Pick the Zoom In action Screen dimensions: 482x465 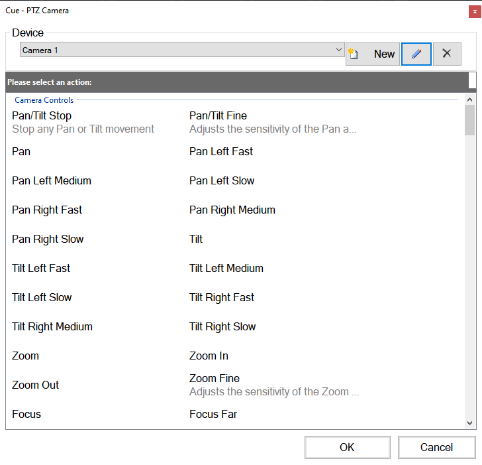[x=209, y=356]
